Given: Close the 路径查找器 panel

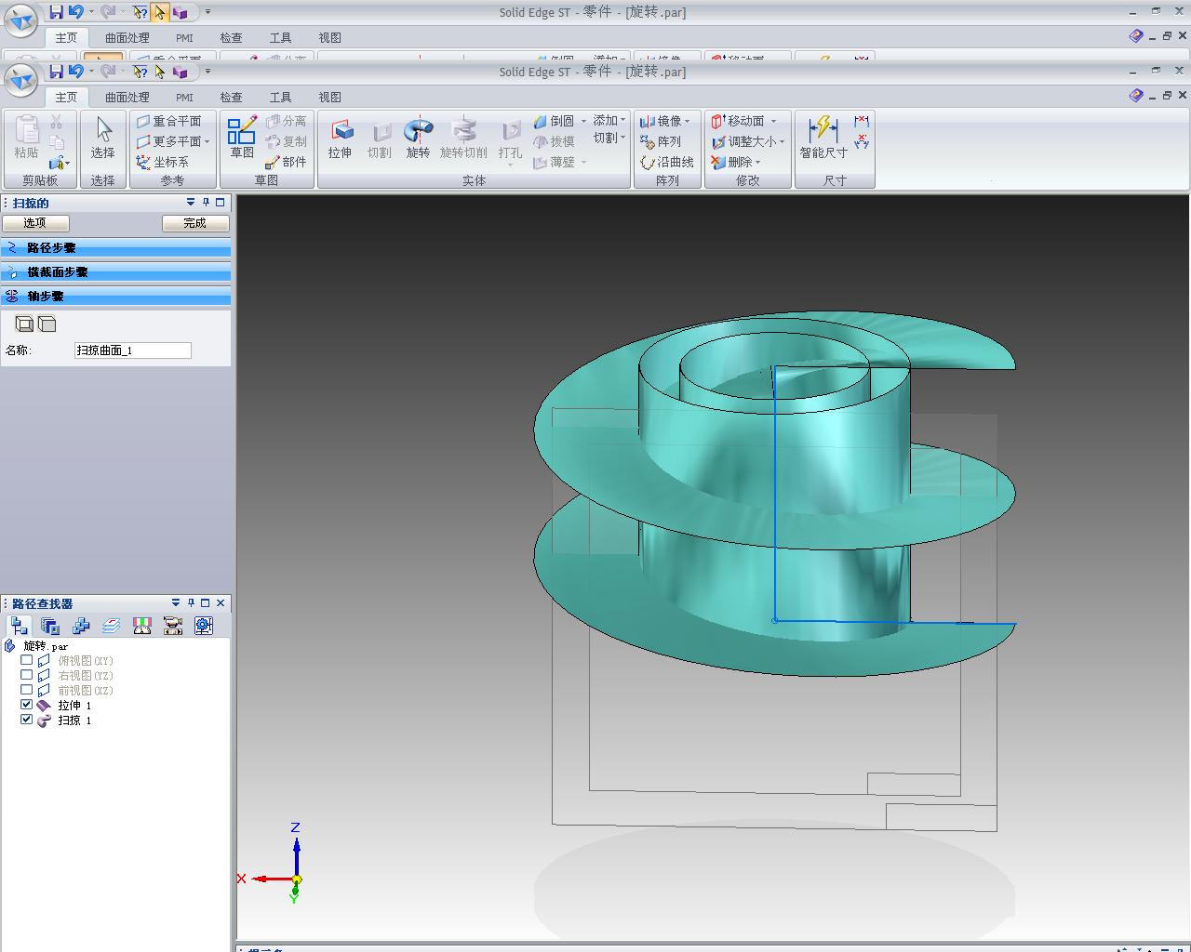Looking at the screenshot, I should coord(221,602).
